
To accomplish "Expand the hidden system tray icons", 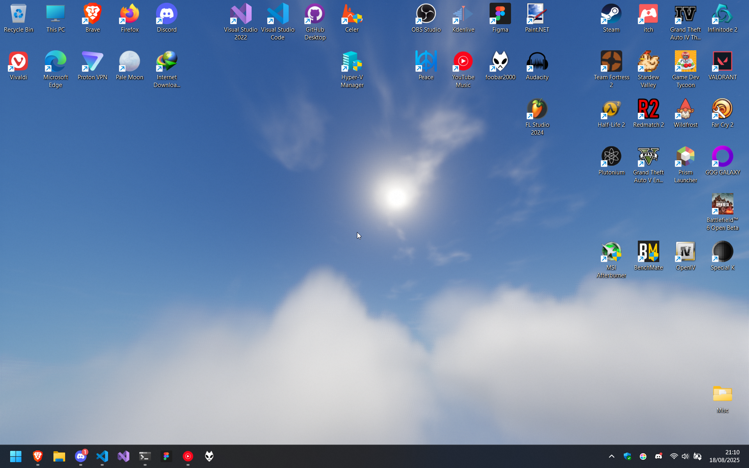I will pyautogui.click(x=612, y=456).
